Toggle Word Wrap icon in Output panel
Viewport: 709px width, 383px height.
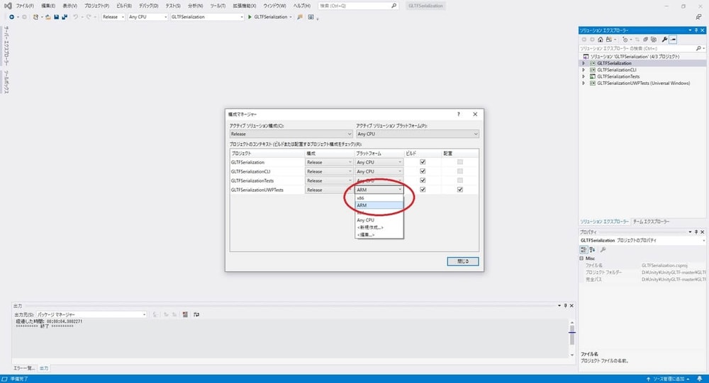(196, 314)
